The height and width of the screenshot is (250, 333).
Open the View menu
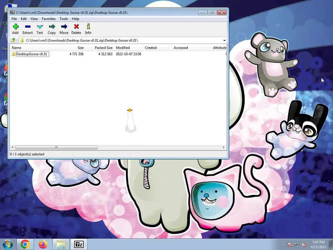[x=34, y=19]
